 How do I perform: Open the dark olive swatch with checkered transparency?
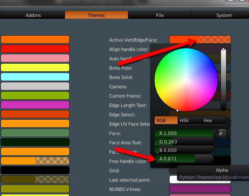click(35, 179)
